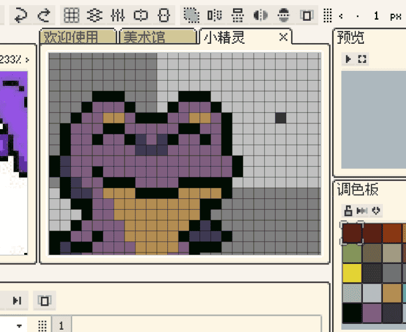Select the beige swatch beside olive
This screenshot has width=406, height=332.
point(392,254)
